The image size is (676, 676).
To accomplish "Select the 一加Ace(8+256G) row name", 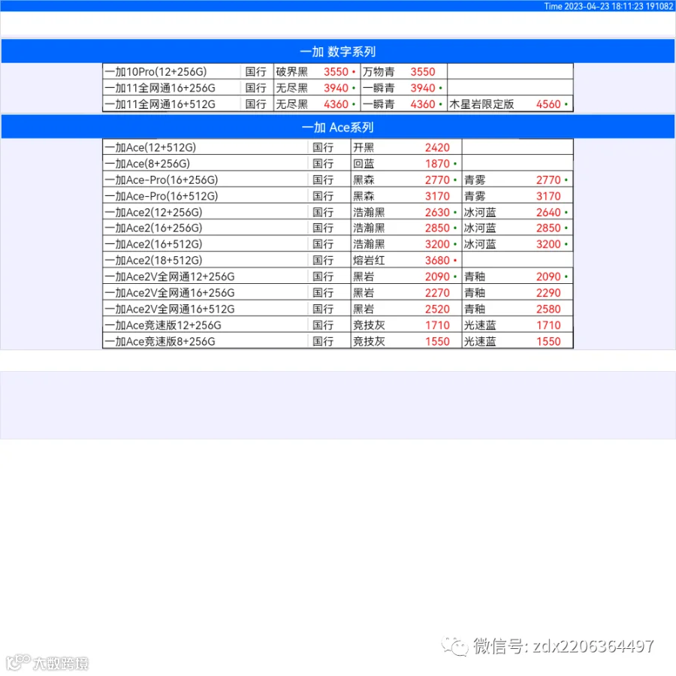I will point(147,164).
